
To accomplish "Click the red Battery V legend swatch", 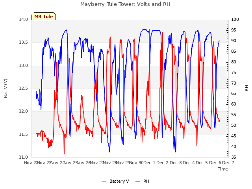I will tap(104, 182).
